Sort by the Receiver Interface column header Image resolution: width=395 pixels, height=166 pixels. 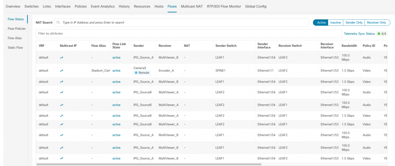tap(327, 46)
